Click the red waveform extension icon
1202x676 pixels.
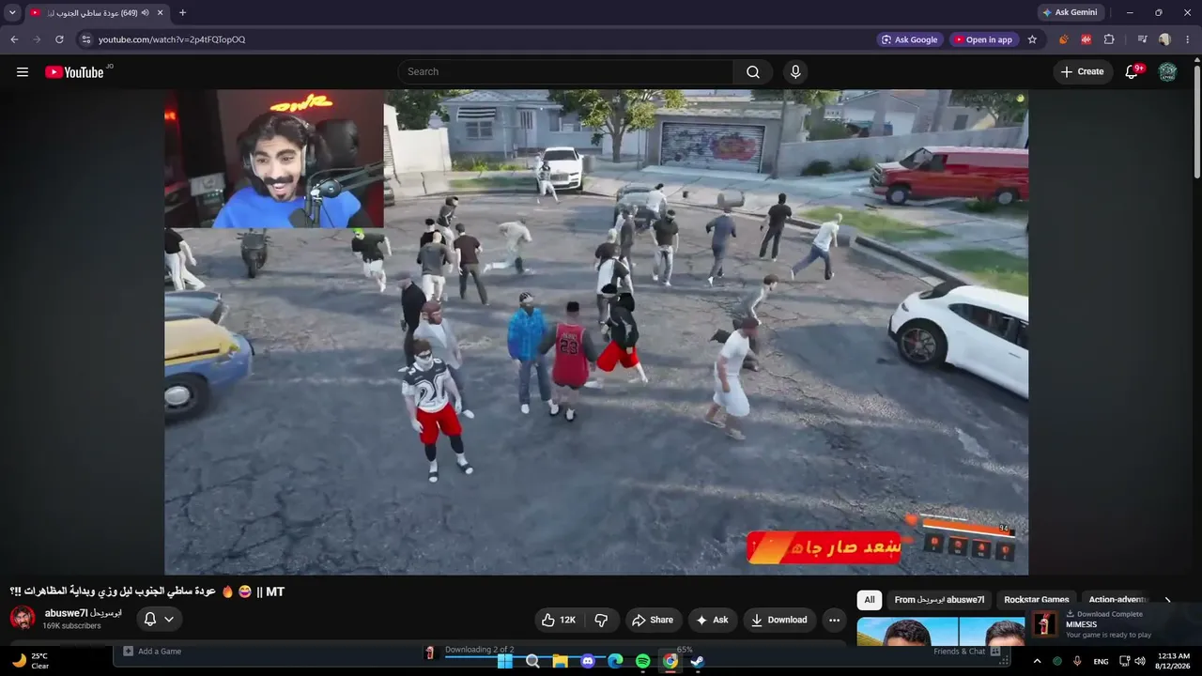tap(1086, 39)
